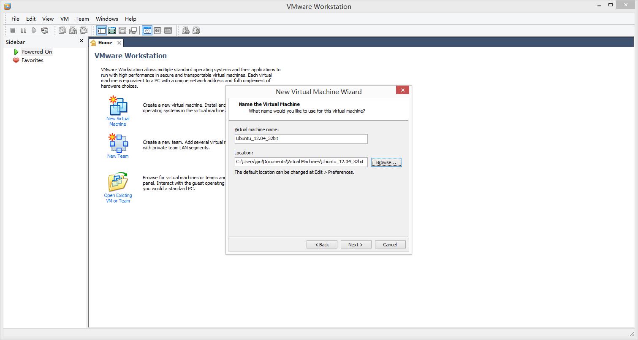The image size is (638, 340).
Task: Toggle the Show or Hide Sidebar toolbar icon
Action: 101,30
